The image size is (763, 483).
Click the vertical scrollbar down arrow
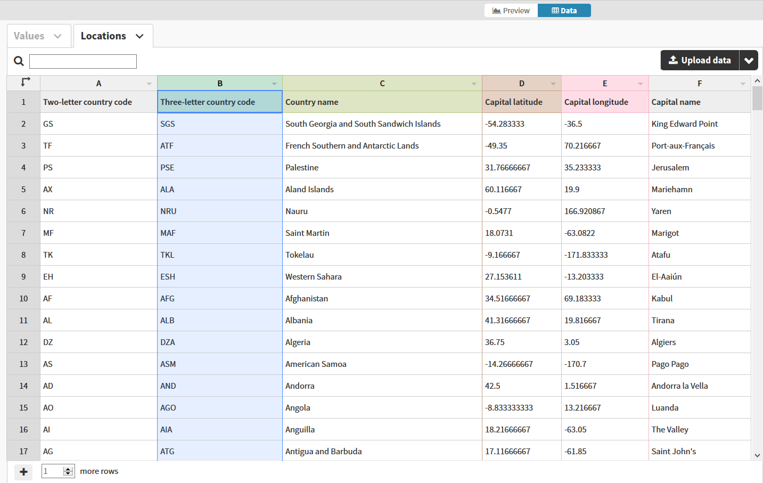[x=757, y=456]
